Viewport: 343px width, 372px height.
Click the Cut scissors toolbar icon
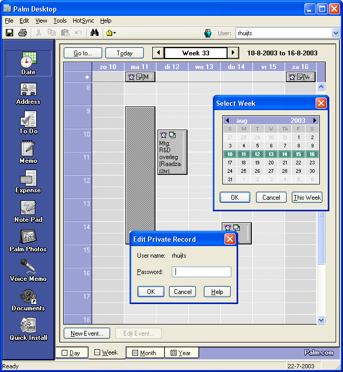(38, 33)
